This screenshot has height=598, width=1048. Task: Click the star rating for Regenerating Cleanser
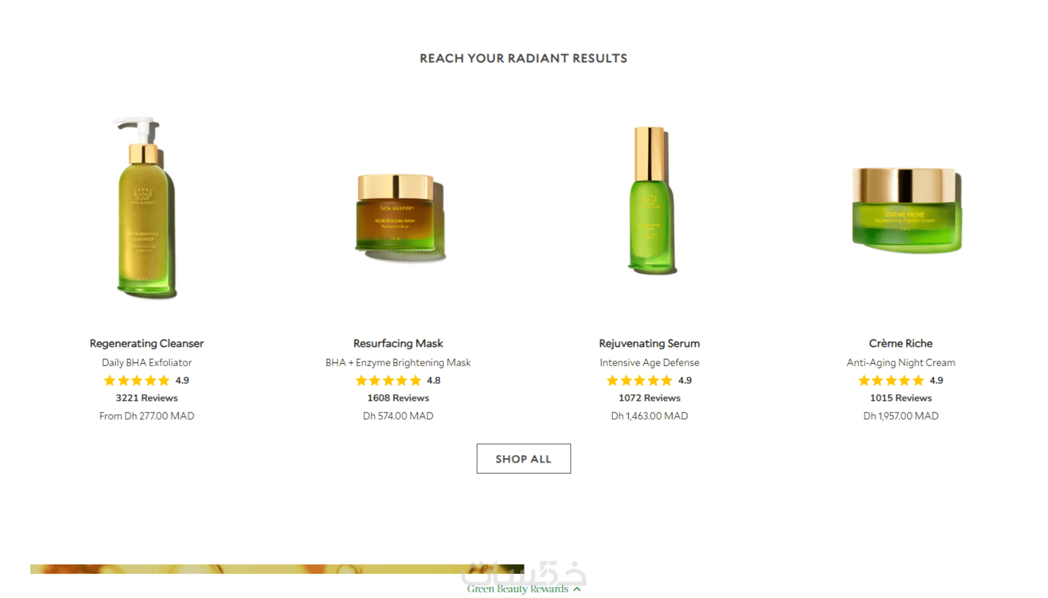point(147,380)
